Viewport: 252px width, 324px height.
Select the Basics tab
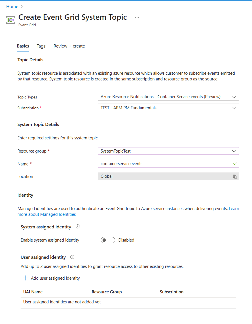[23, 46]
